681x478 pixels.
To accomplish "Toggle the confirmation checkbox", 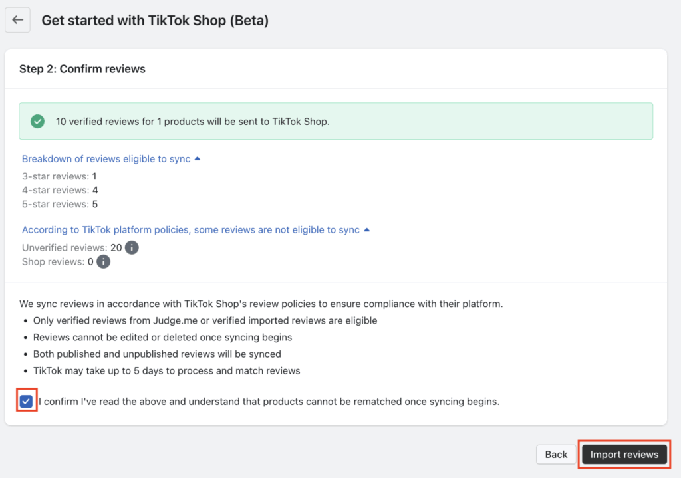I will (x=26, y=401).
